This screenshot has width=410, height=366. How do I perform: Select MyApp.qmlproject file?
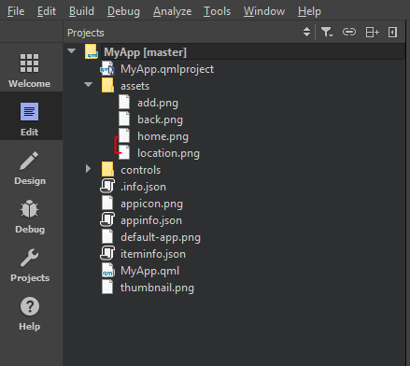pyautogui.click(x=167, y=69)
